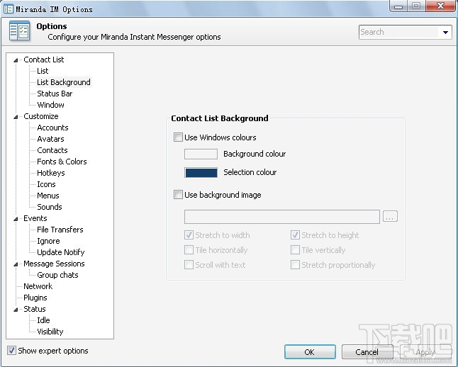Viewport: 458px width, 367px height.
Task: Open Avatars options page
Action: tap(50, 139)
